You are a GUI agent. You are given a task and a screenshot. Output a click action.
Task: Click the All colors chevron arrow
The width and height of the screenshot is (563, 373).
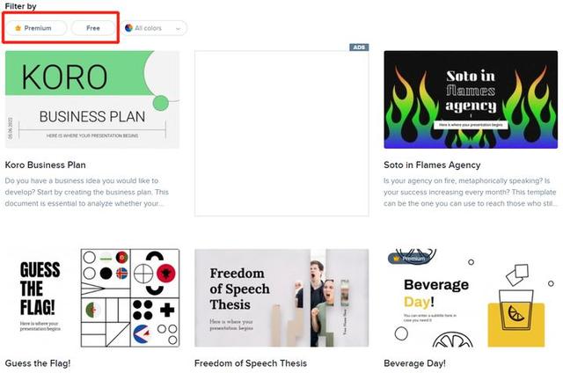[178, 28]
